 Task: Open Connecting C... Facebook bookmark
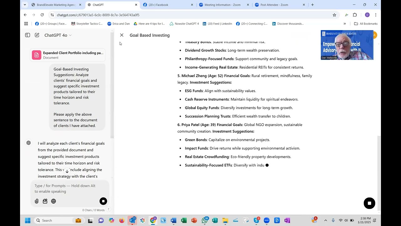(252, 24)
